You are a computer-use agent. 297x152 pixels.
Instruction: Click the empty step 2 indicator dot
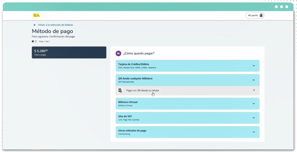coord(36,41)
